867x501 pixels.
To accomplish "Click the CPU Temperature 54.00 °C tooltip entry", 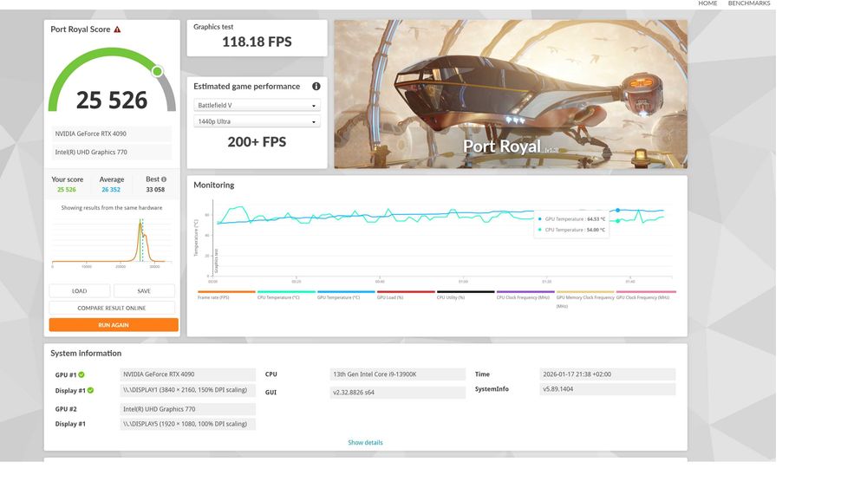I will [571, 230].
